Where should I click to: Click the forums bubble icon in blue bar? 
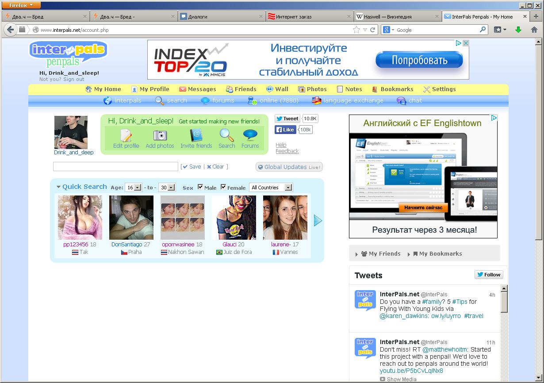(205, 101)
